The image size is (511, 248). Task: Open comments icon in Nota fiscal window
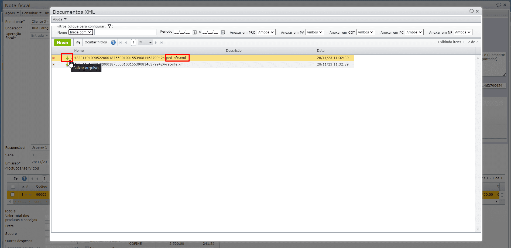499,5
